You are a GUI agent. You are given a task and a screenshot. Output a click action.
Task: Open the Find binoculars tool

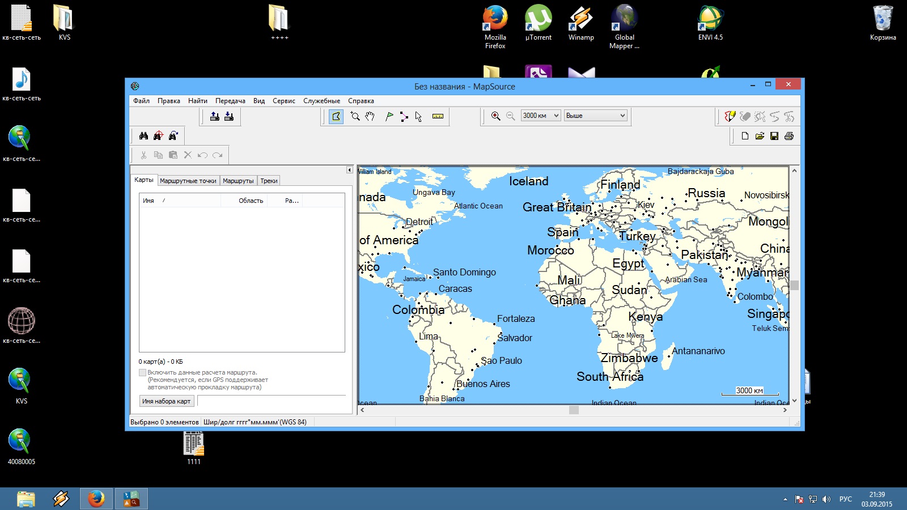pos(143,135)
